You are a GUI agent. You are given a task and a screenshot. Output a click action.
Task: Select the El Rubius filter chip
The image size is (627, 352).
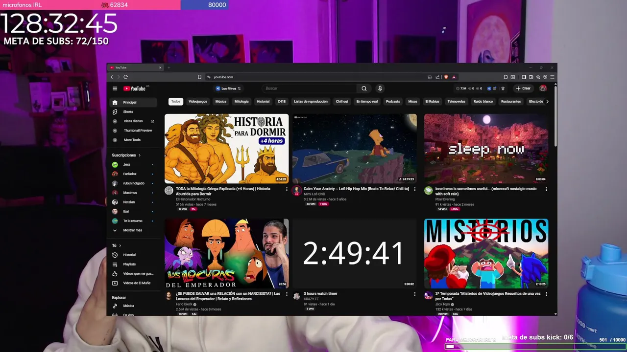(433, 102)
